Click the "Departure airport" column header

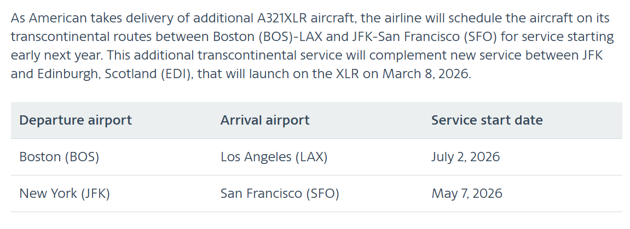76,120
